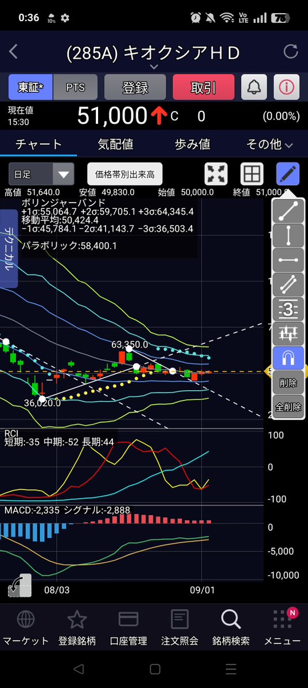
Task: Tap Android home navigation button
Action: [x=154, y=668]
